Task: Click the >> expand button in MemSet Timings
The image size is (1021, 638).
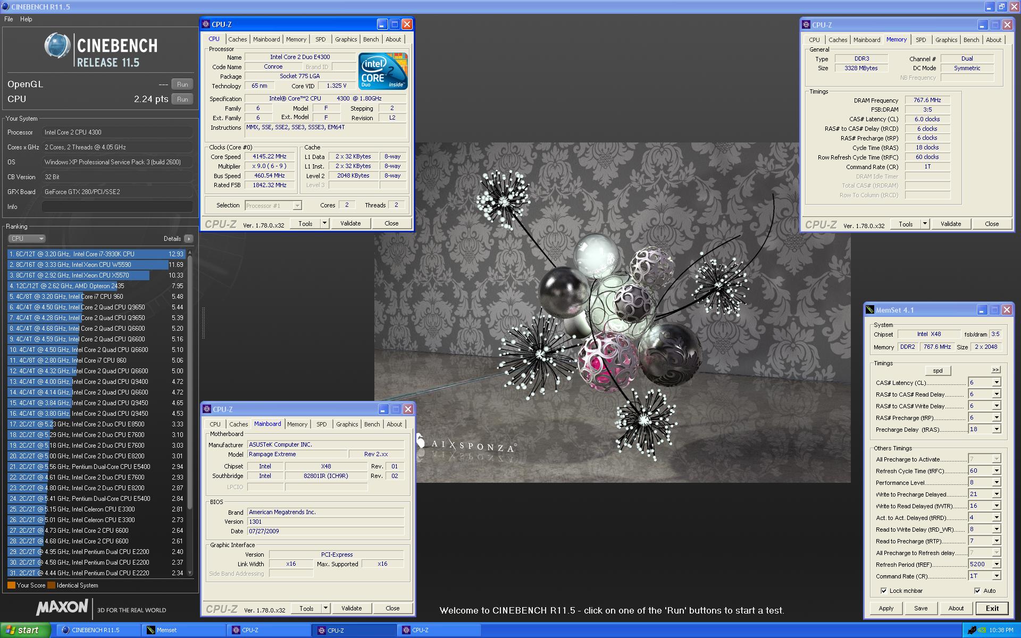Action: [x=995, y=370]
